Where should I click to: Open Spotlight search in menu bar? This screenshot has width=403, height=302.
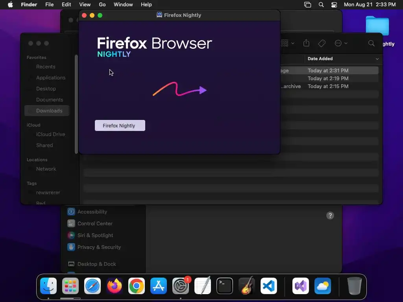(x=321, y=5)
